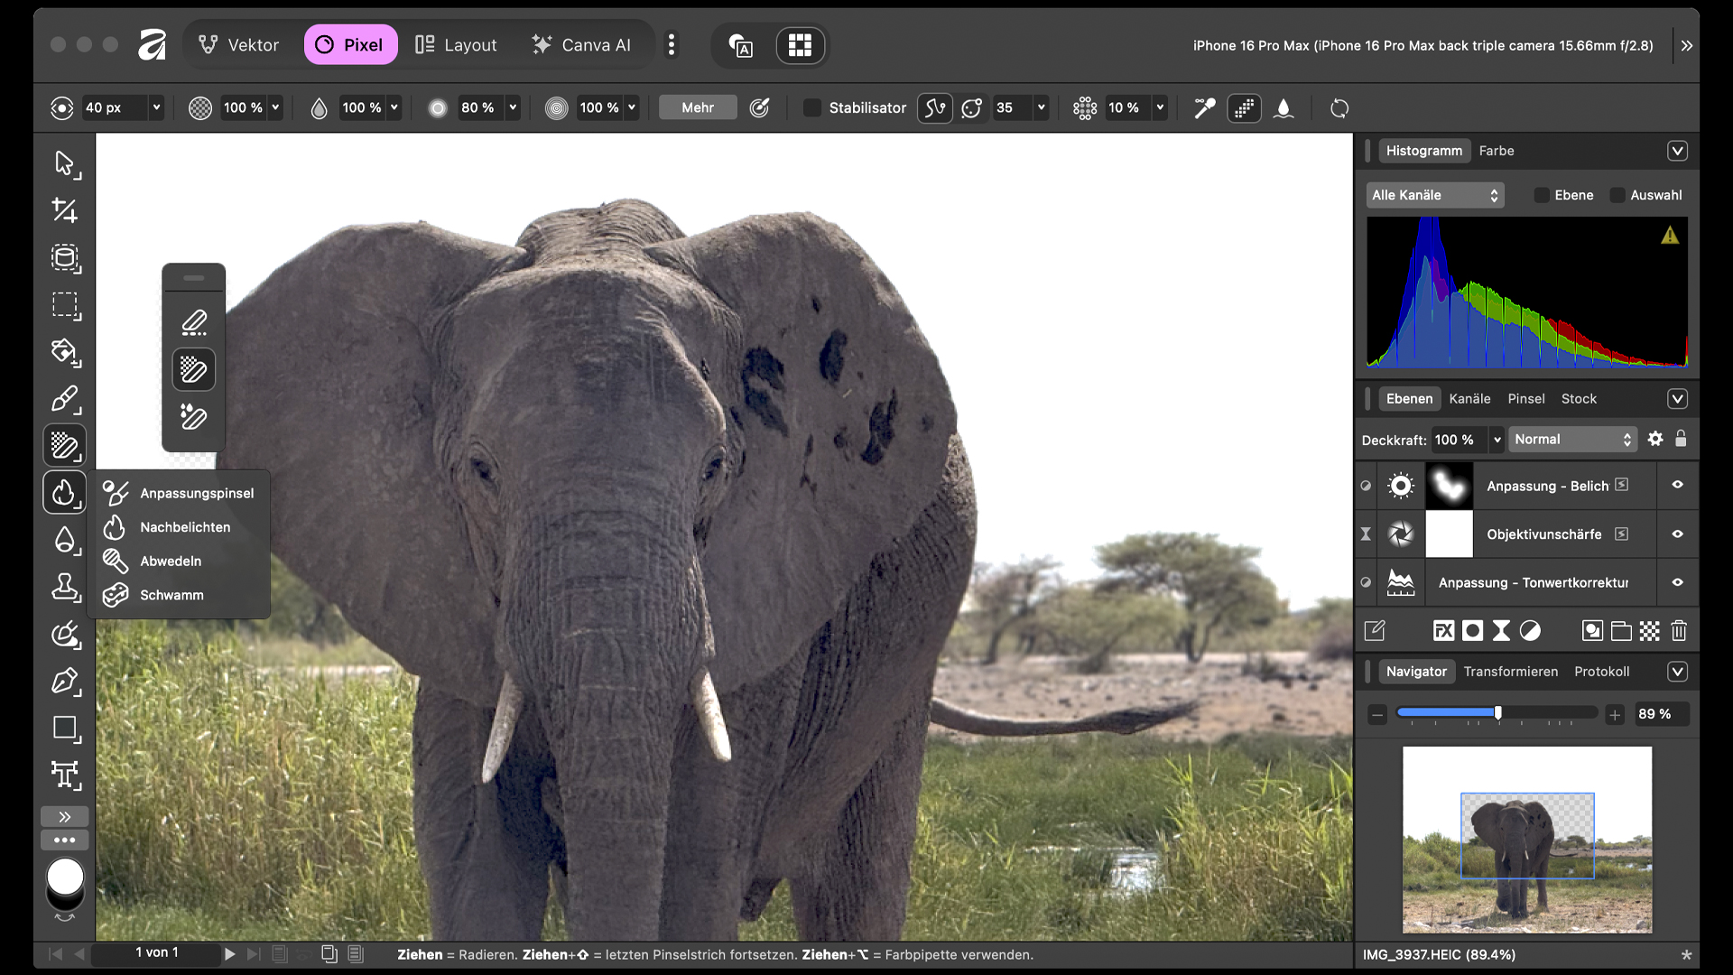Choose Nachbelichten from the flyout menu
Image resolution: width=1733 pixels, height=975 pixels.
coord(184,527)
